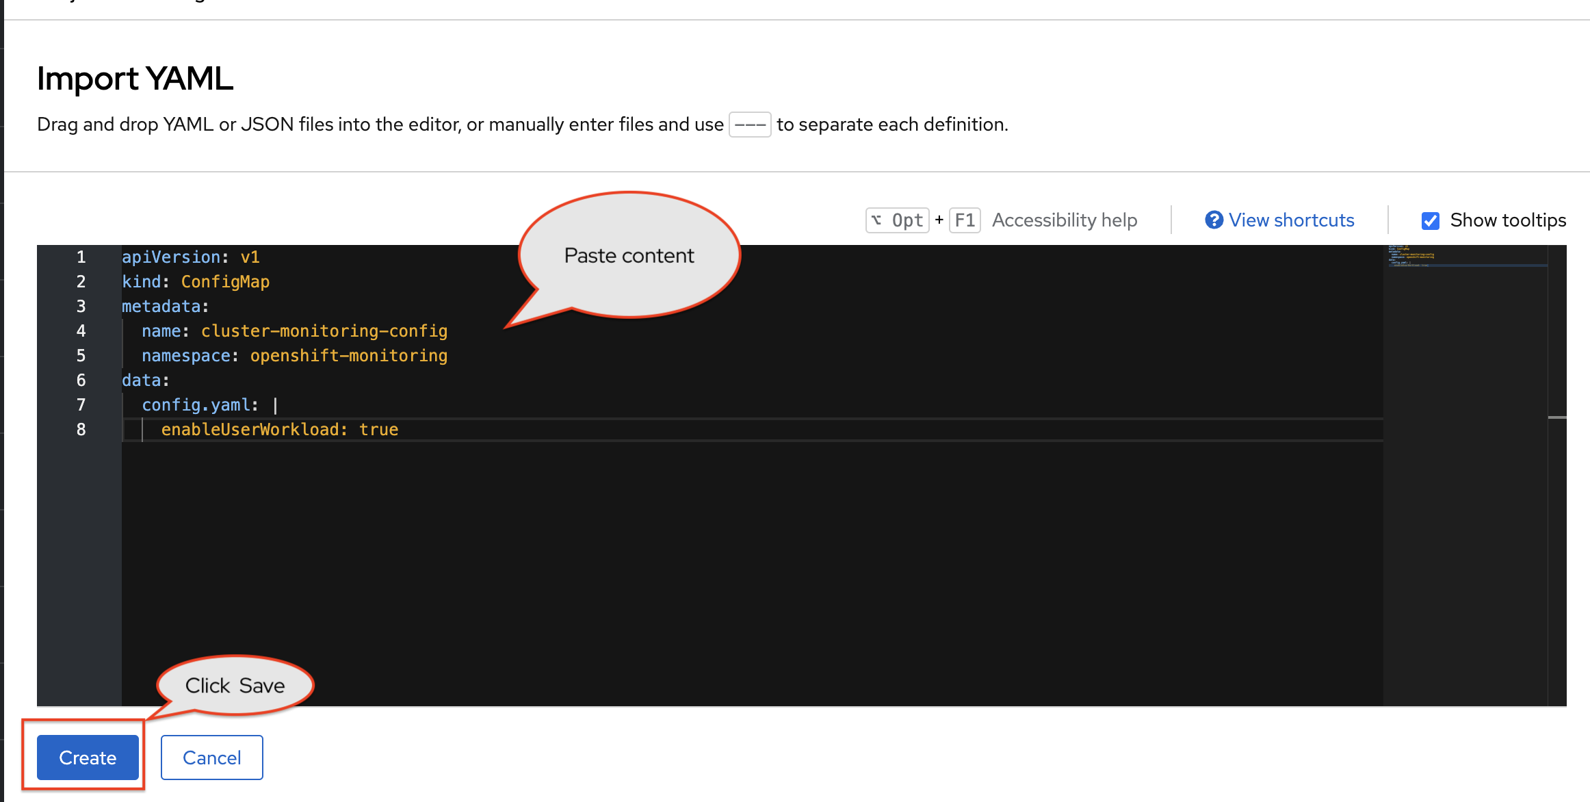Click the config.yaml: line

[x=210, y=404]
